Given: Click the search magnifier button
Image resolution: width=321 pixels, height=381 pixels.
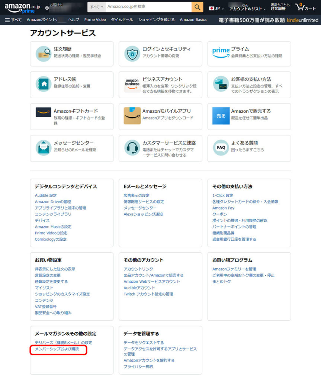Looking at the screenshot, I should [x=197, y=7].
